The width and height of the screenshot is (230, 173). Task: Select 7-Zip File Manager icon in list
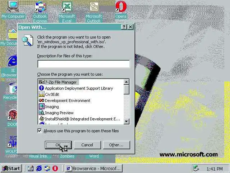tap(42, 82)
